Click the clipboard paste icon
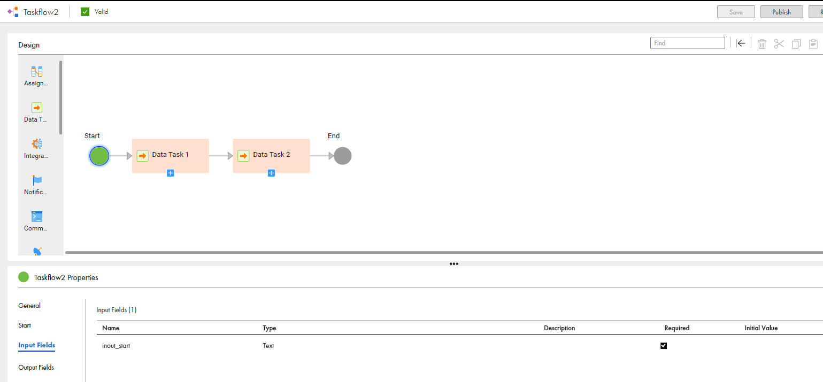823x382 pixels. tap(813, 44)
